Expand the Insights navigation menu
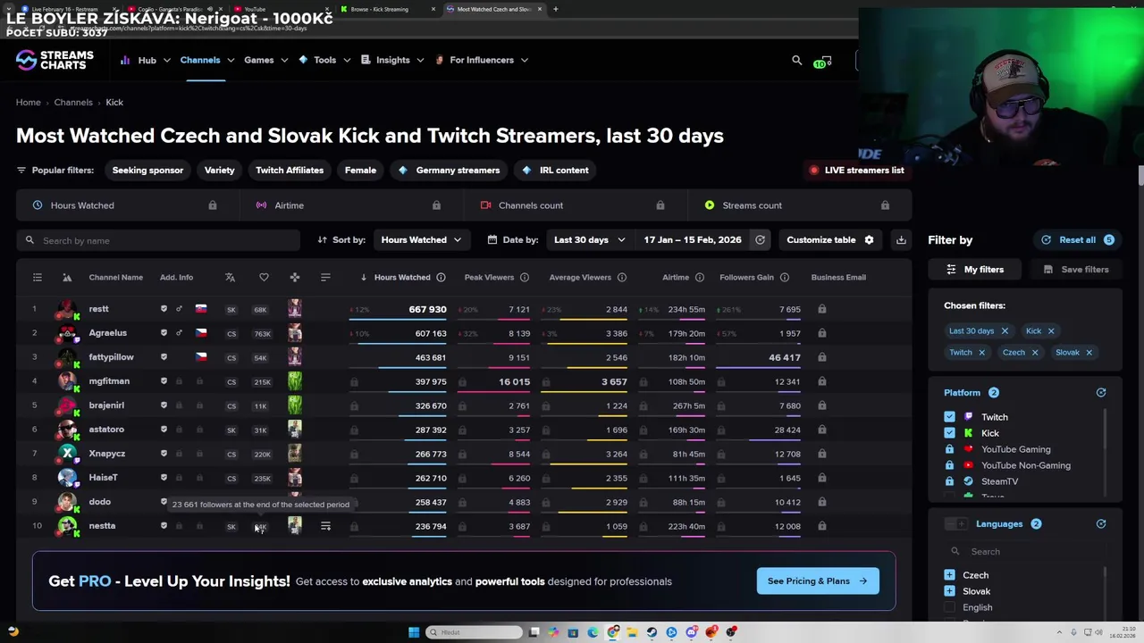The width and height of the screenshot is (1144, 643). (392, 60)
